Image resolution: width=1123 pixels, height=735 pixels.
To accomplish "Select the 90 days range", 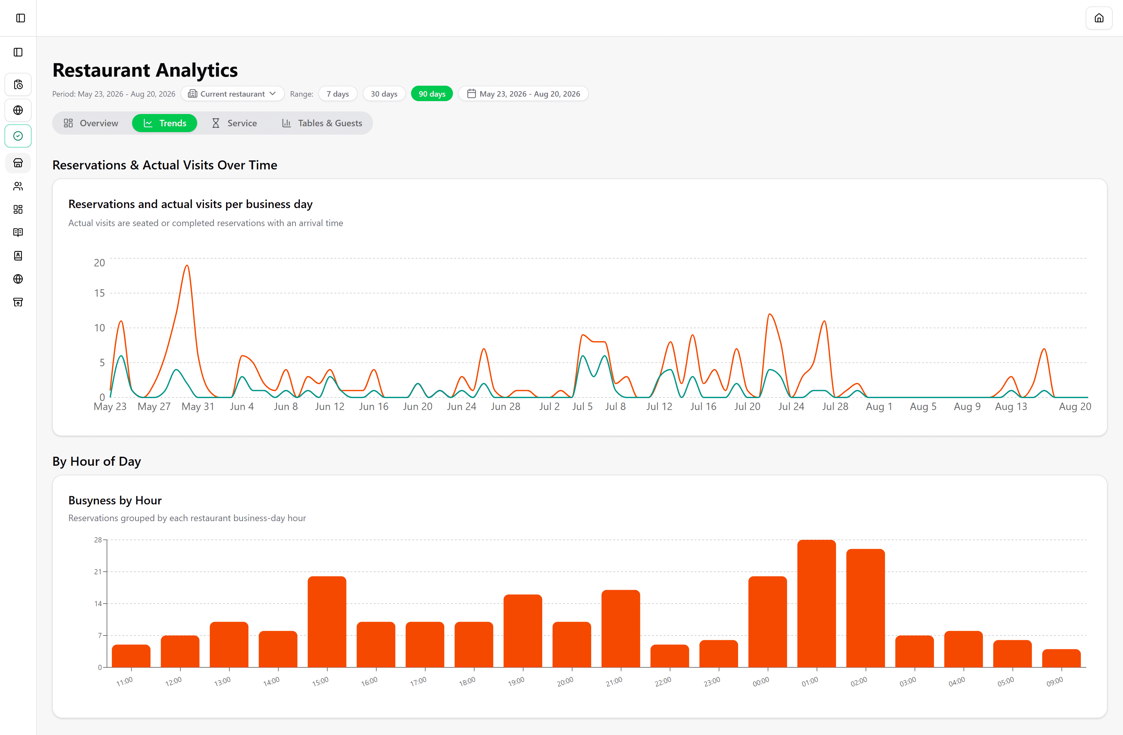I will pos(432,94).
